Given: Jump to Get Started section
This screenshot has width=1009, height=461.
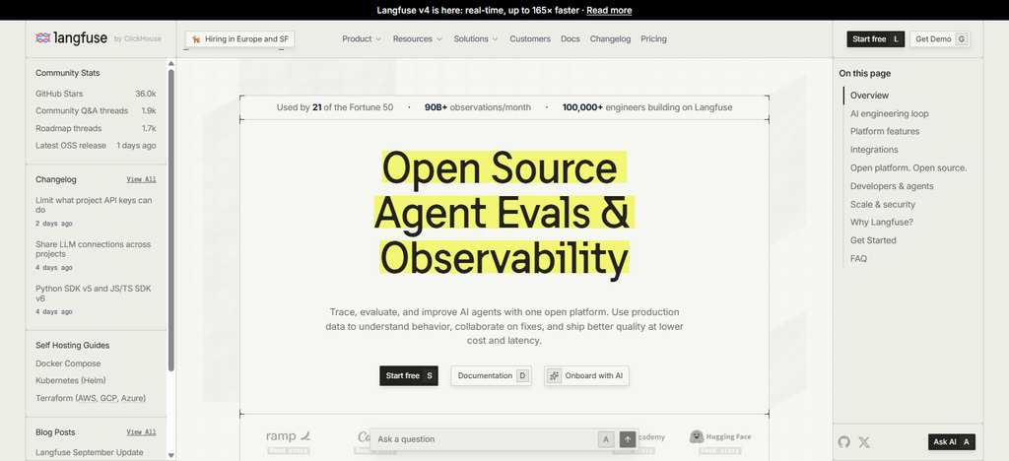Looking at the screenshot, I should coord(873,240).
